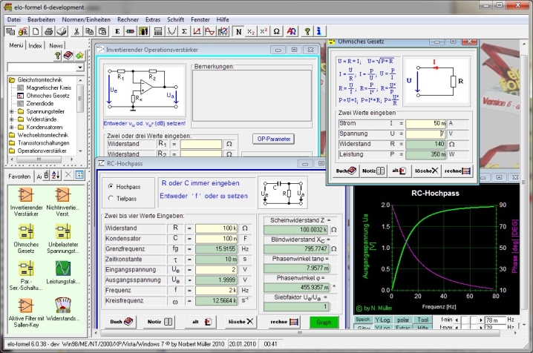
Task: Expand the Kondensatoren tree folder
Action: point(11,127)
